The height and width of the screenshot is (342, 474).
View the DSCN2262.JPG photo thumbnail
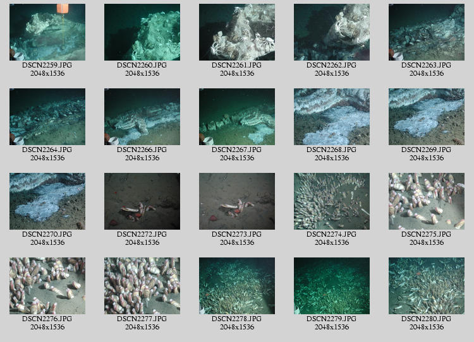[x=332, y=32]
